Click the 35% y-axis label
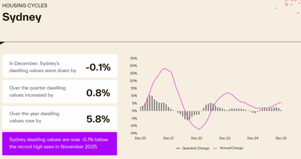 tap(133, 58)
